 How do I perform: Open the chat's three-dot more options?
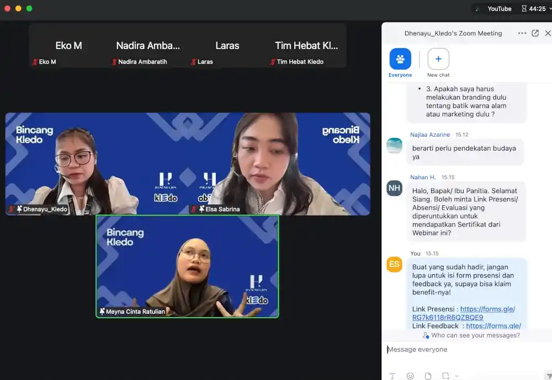(x=522, y=33)
